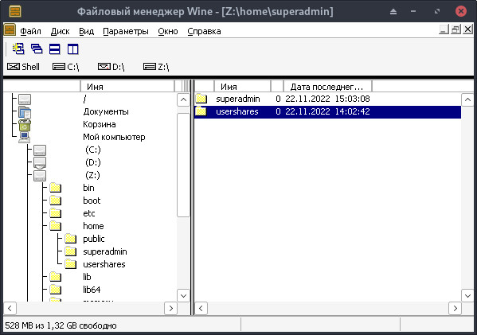
Task: Click the 'Мой компьютер' tree label
Action: pos(114,137)
